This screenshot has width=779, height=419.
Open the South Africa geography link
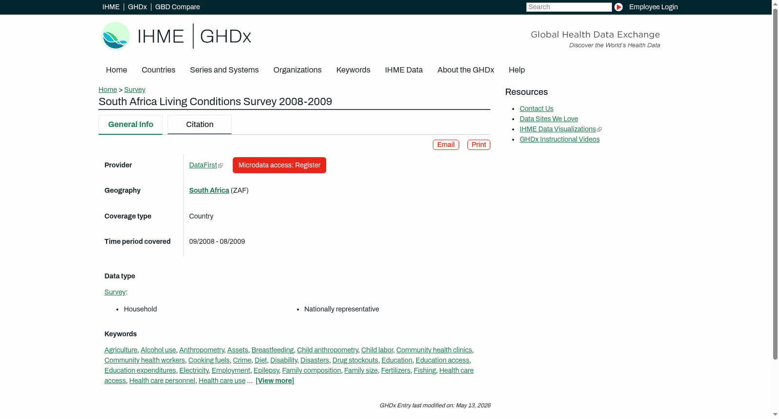point(209,190)
